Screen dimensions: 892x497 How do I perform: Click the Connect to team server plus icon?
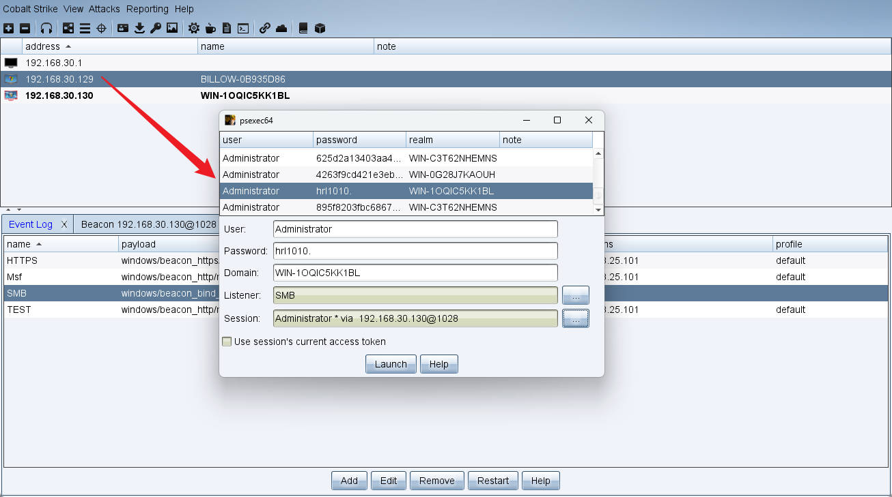pyautogui.click(x=8, y=28)
